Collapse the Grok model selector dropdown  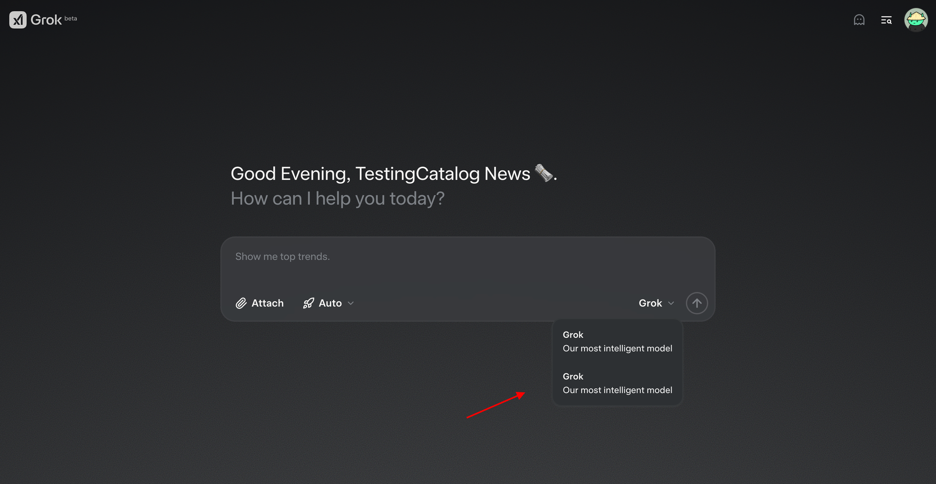pos(656,303)
